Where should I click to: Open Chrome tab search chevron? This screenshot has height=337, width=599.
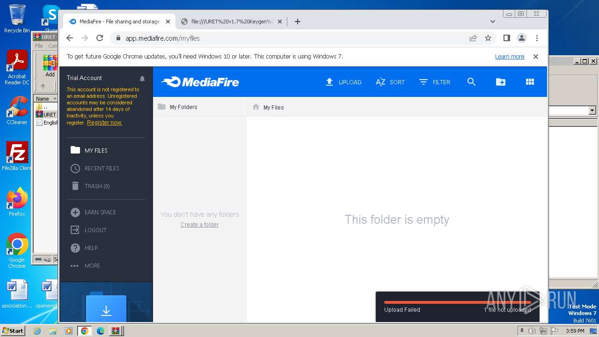click(492, 22)
